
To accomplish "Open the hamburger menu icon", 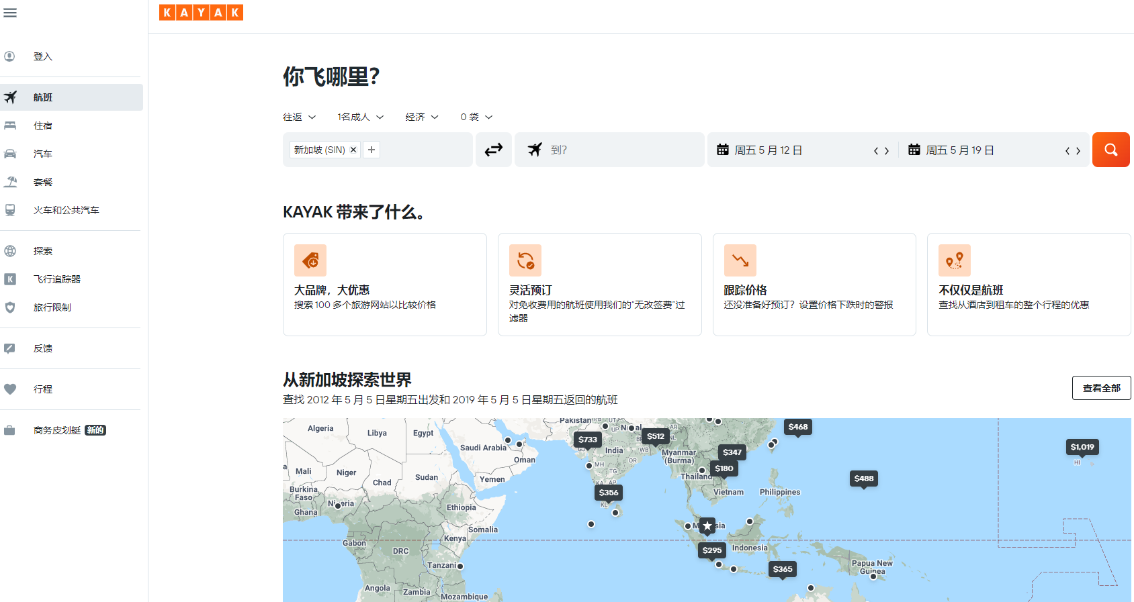I will coord(10,13).
